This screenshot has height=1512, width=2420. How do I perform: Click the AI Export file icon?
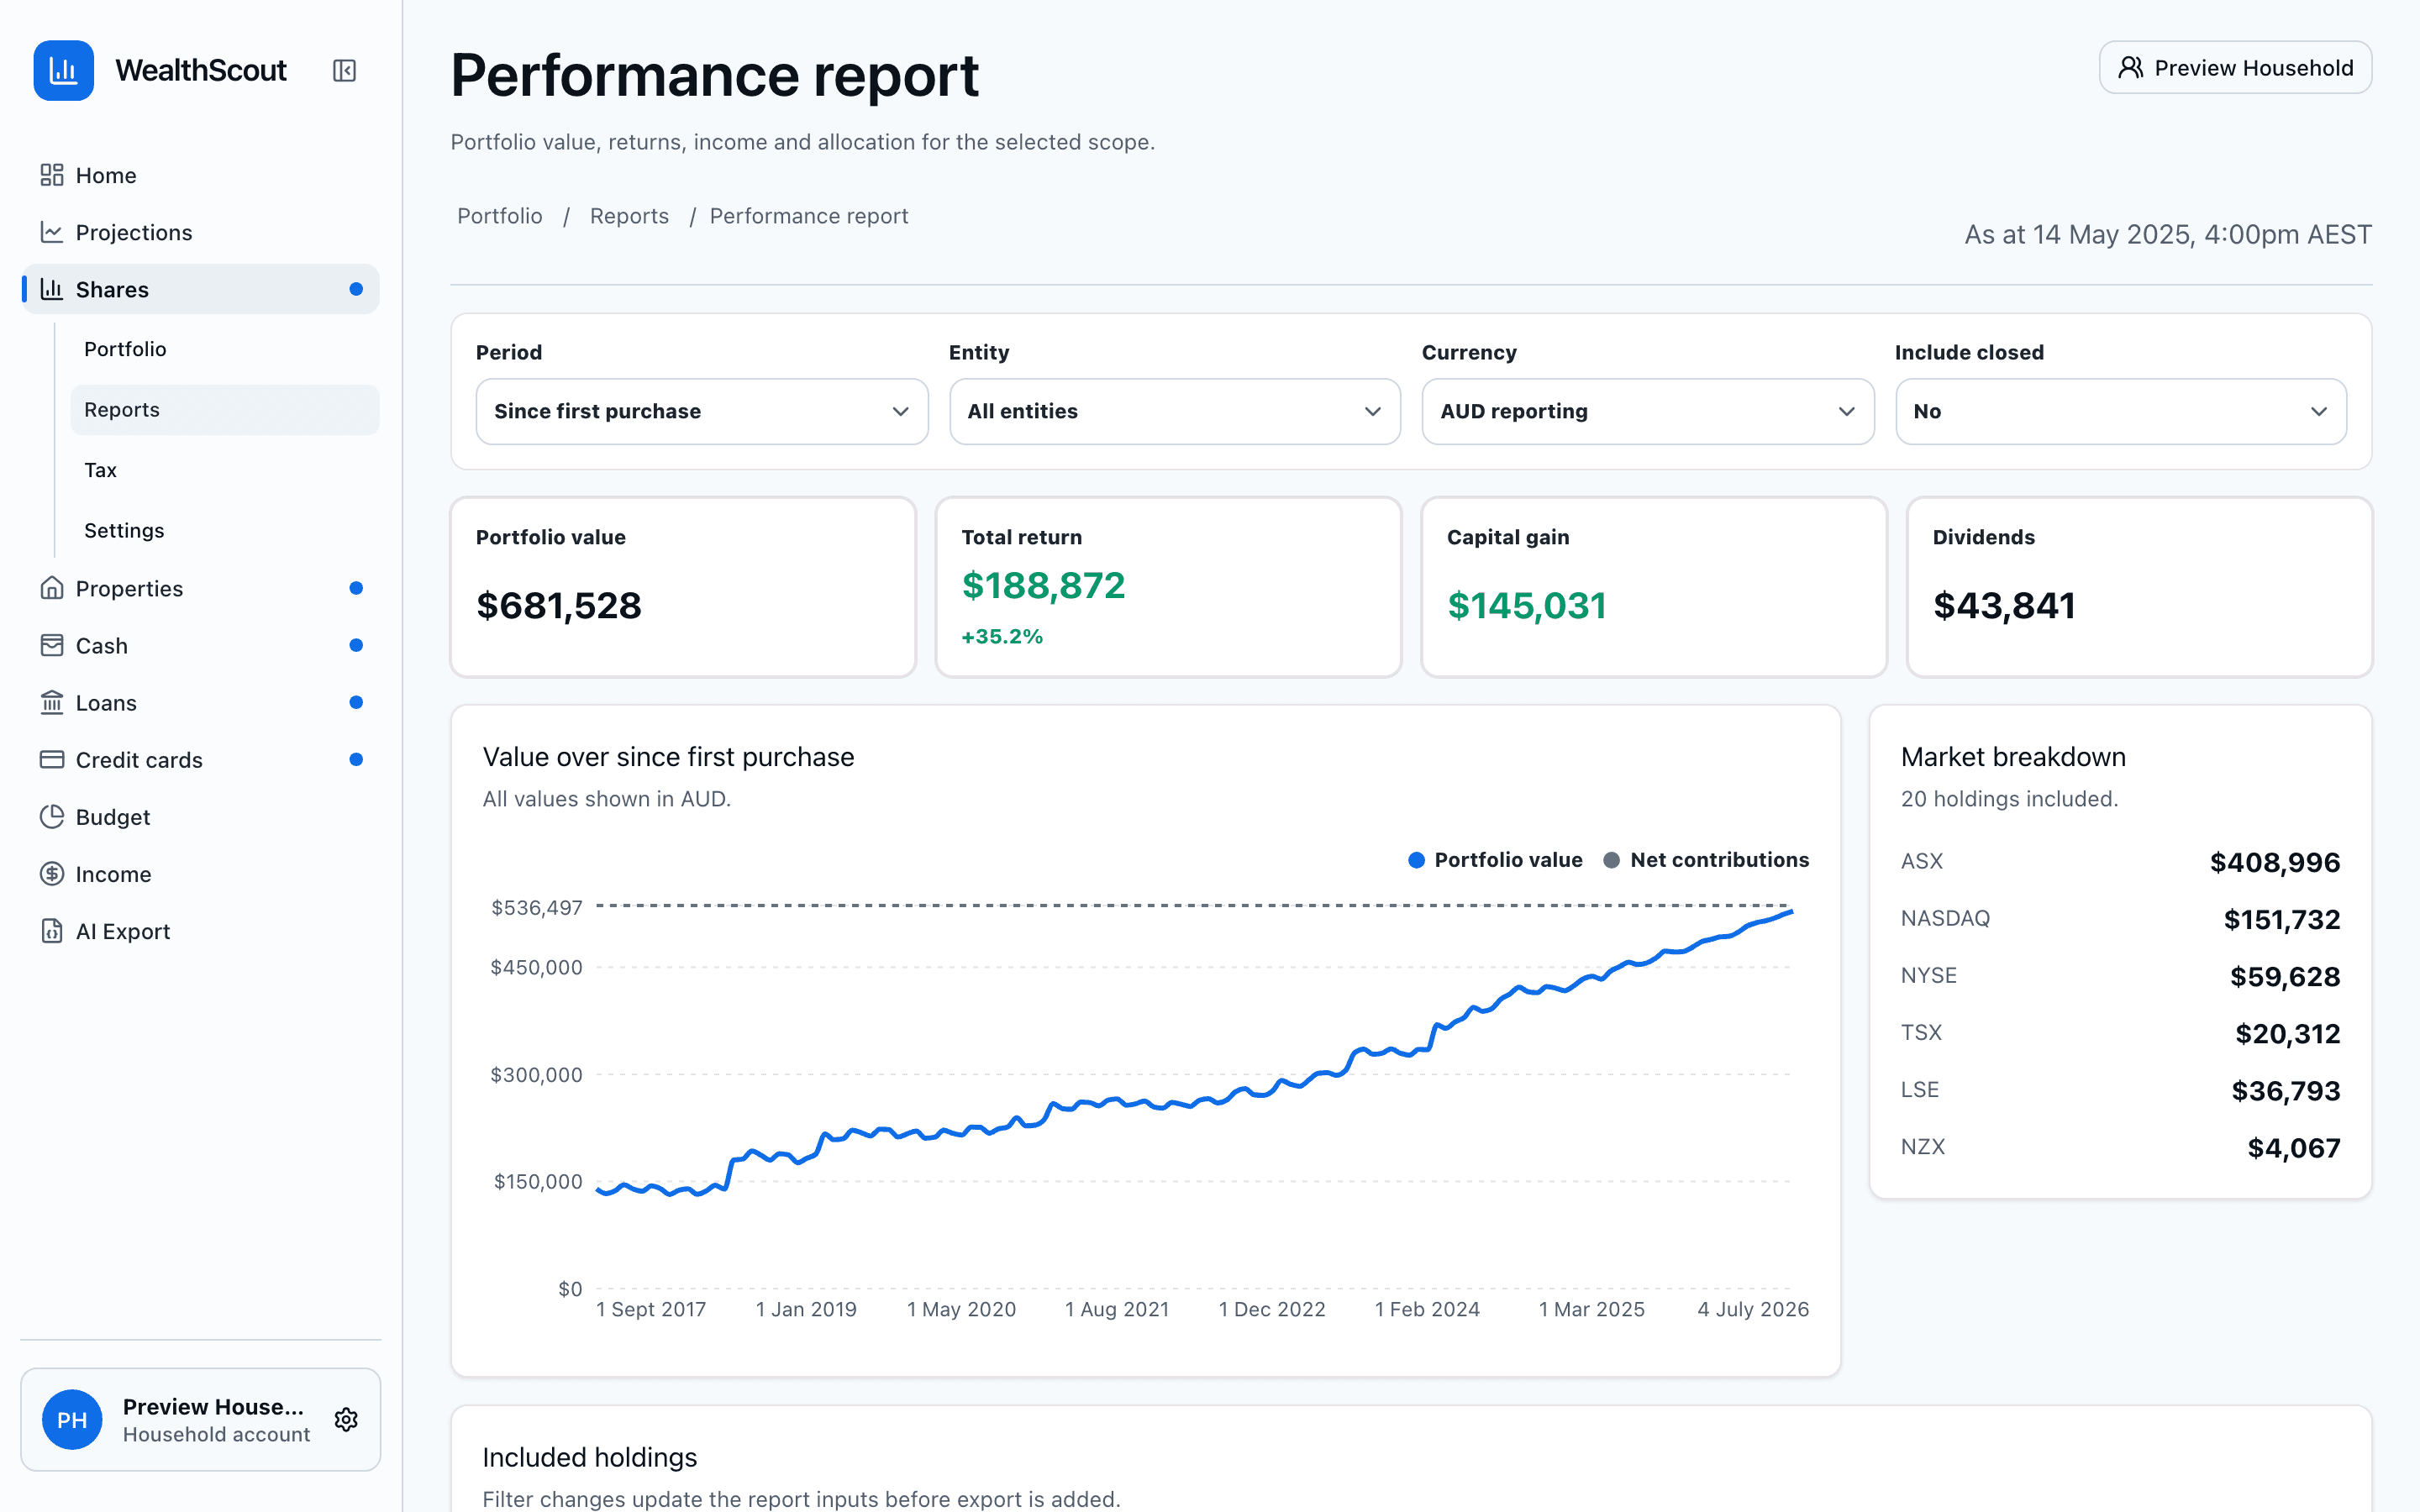tap(51, 930)
